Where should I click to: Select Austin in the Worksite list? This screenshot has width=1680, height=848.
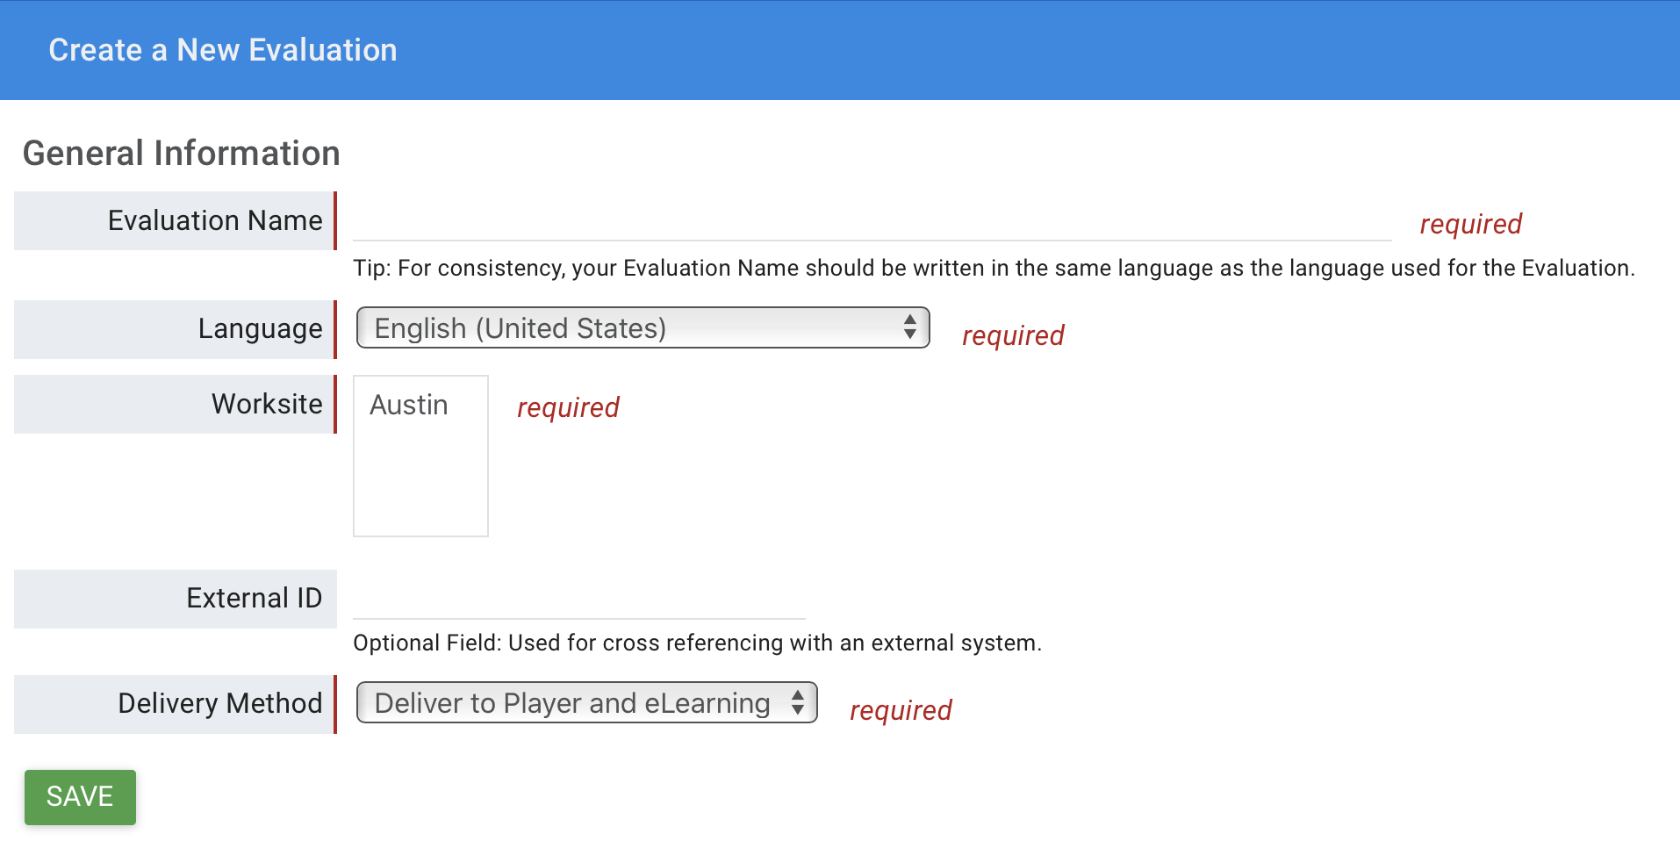[409, 405]
